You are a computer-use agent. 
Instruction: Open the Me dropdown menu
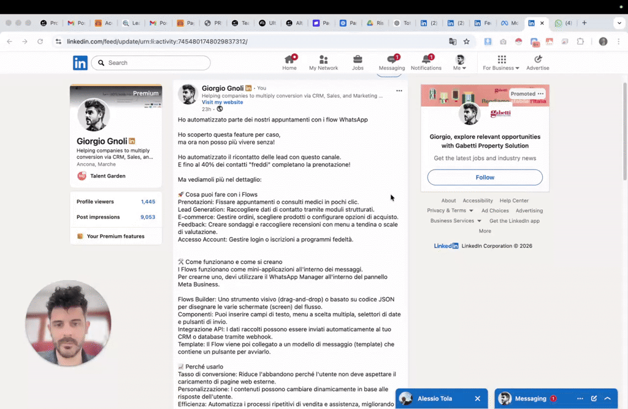pos(460,63)
